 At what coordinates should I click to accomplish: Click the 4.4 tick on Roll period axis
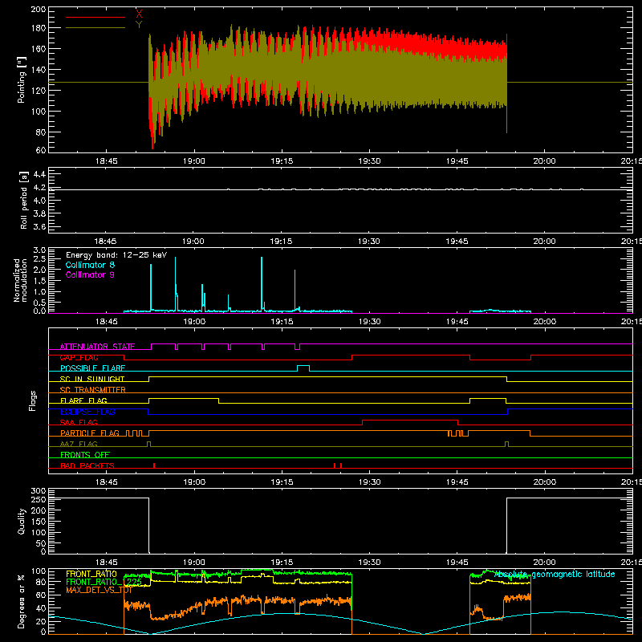point(39,174)
